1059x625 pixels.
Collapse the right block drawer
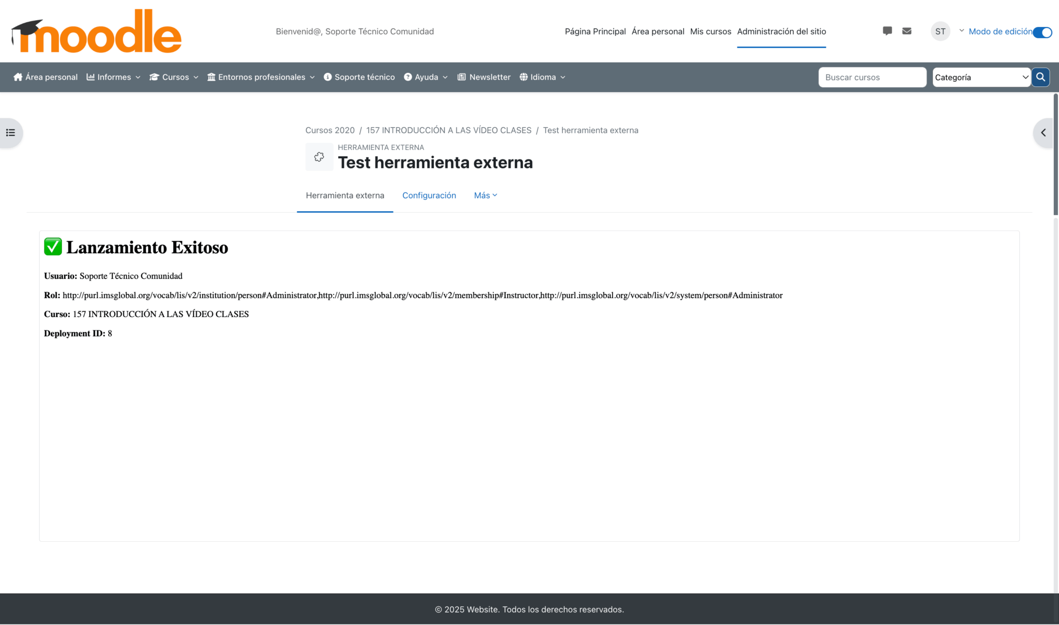point(1043,132)
